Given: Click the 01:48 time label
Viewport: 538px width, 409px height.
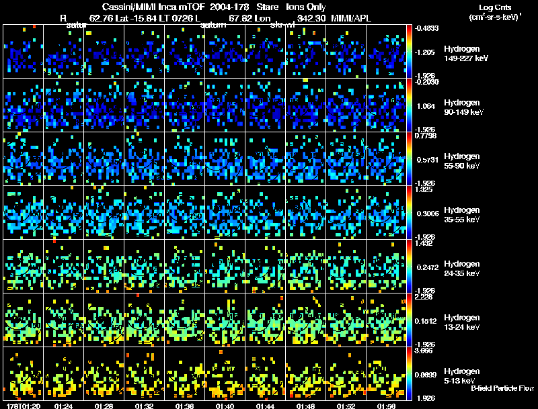Looking at the screenshot, I should (305, 406).
